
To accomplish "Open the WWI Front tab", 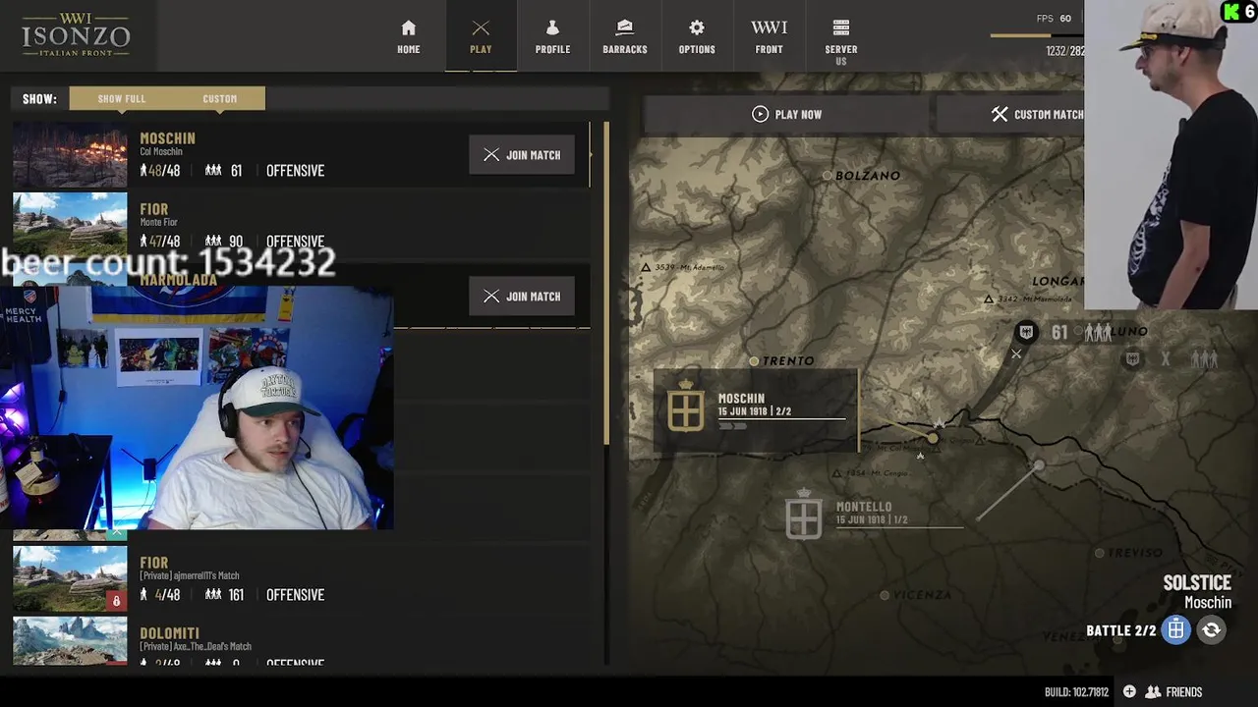I will [x=769, y=36].
